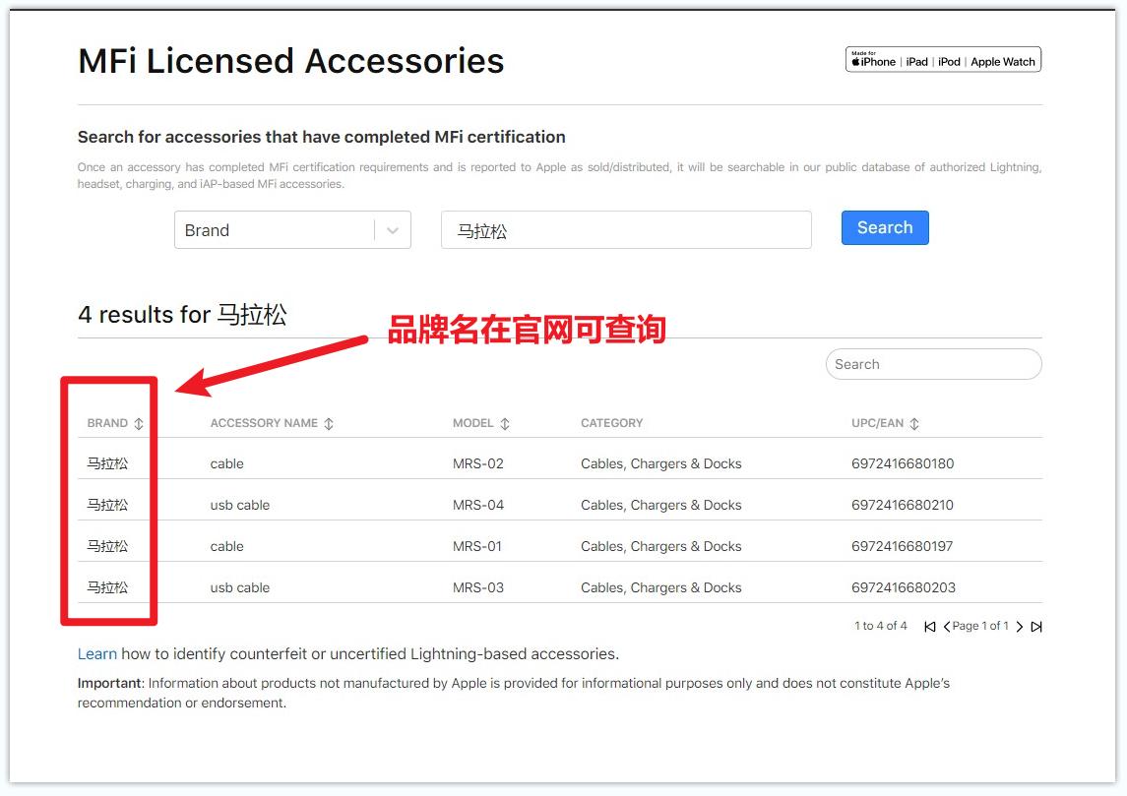Jump to the first results page

coord(929,626)
